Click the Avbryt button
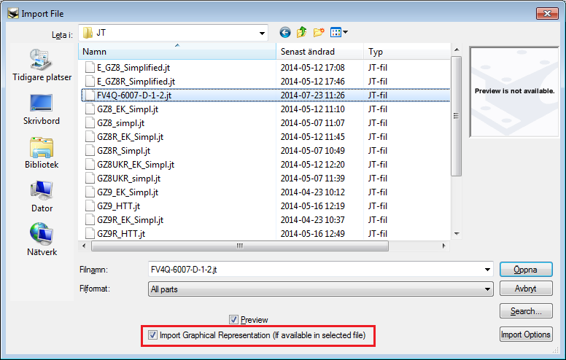Viewport: 566px width, 360px height. pyautogui.click(x=526, y=289)
